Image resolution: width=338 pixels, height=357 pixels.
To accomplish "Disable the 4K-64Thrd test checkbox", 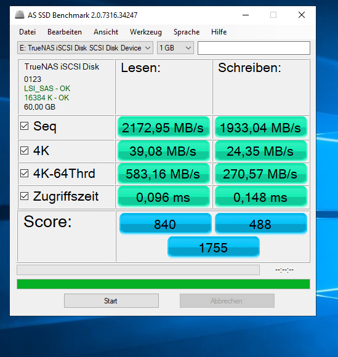I will point(25,173).
